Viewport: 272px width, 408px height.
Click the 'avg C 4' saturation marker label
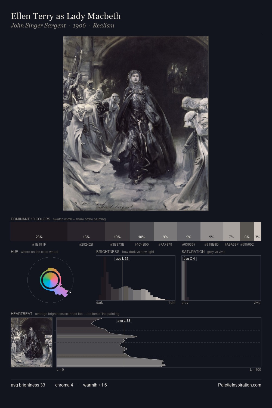point(189,259)
